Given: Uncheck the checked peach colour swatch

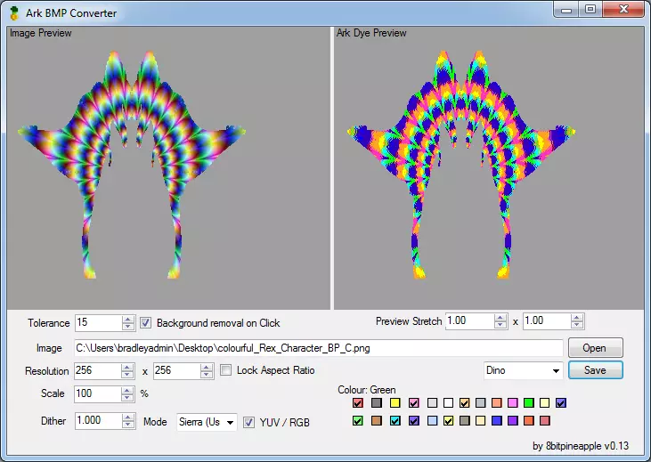Looking at the screenshot, I should pos(464,402).
